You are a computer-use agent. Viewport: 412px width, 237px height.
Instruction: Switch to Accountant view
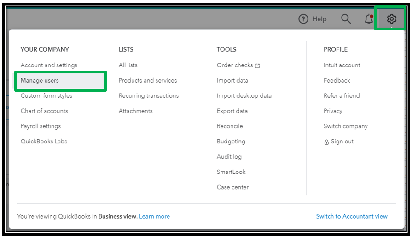click(352, 217)
